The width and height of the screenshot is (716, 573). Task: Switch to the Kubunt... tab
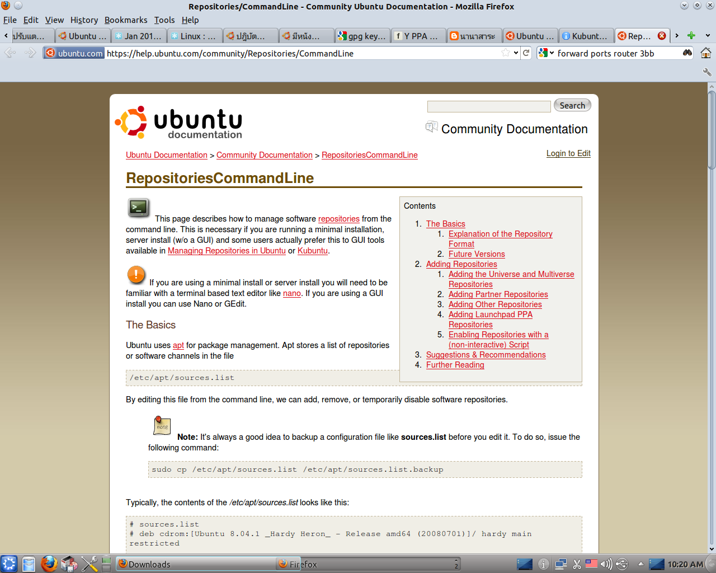pyautogui.click(x=586, y=36)
